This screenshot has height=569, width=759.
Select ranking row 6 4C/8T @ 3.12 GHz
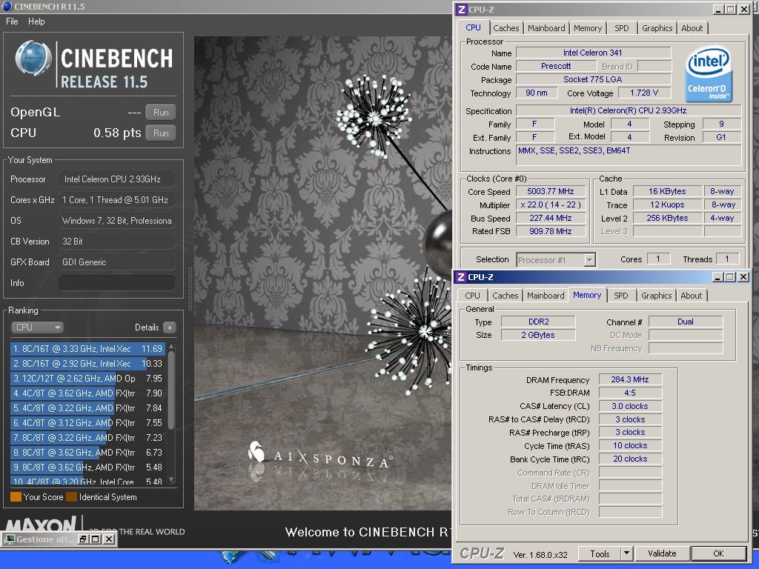click(87, 423)
